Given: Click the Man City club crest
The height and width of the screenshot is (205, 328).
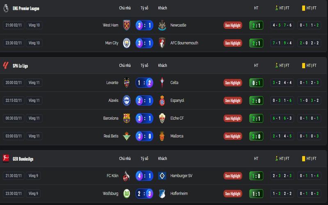Looking at the screenshot, I should coord(126,43).
